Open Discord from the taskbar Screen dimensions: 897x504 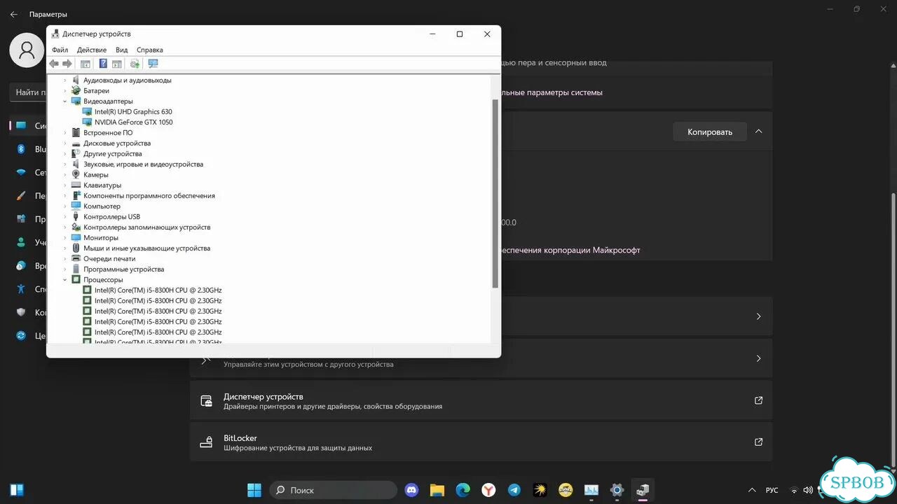click(411, 490)
